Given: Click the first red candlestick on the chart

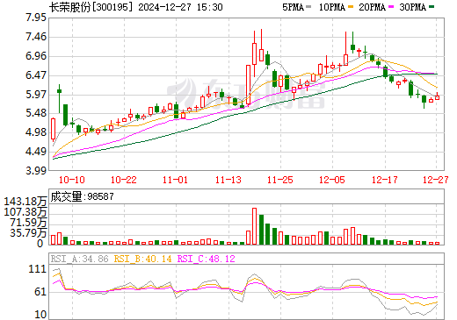Looking at the screenshot, I should coord(53,129).
